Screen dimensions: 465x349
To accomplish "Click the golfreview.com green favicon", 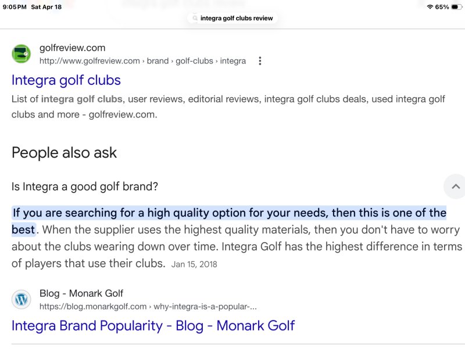I will tap(22, 54).
